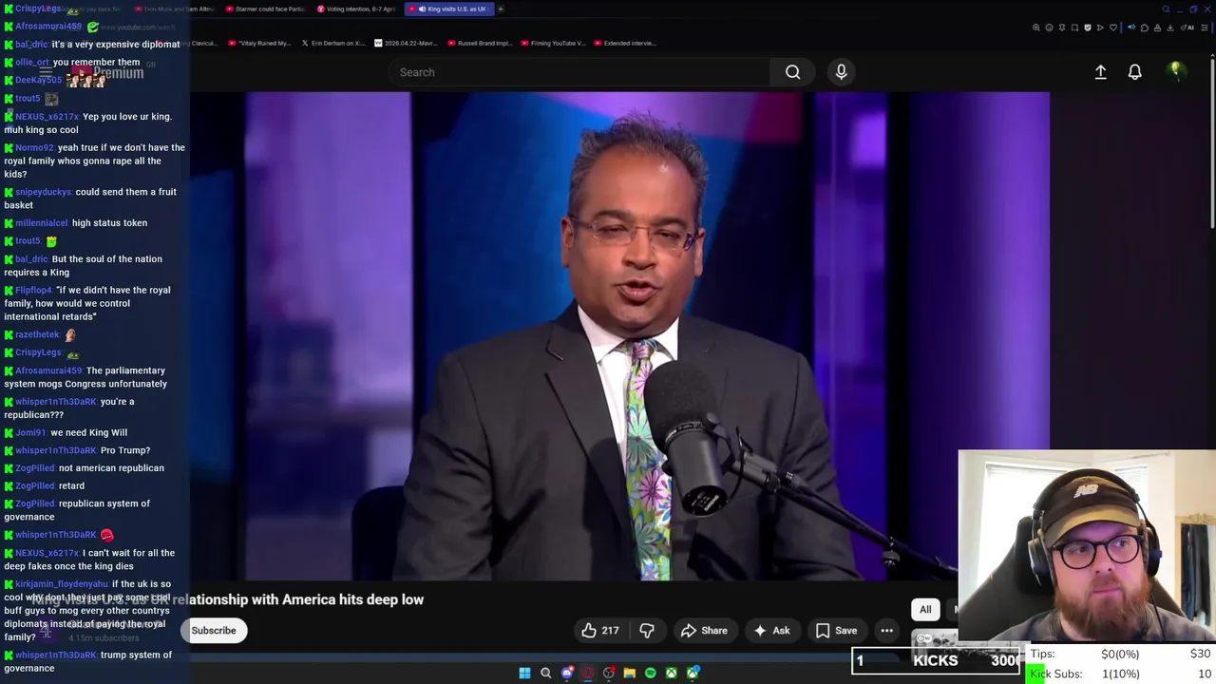Open File Explorer from the taskbar

pos(629,673)
